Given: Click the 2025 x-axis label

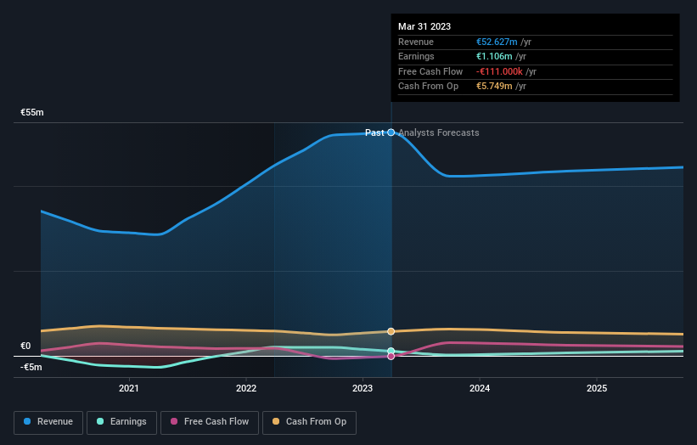Looking at the screenshot, I should click(x=597, y=389).
